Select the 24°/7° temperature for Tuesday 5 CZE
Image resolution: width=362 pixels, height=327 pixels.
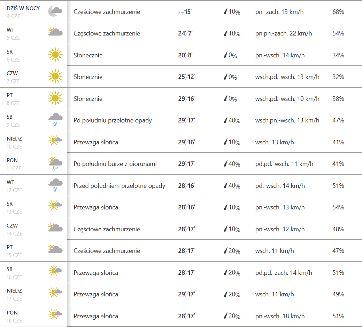point(185,33)
